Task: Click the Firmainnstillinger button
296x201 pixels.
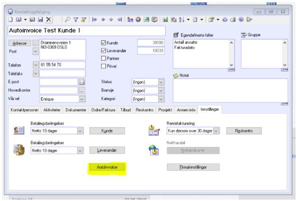Action: pos(193,167)
